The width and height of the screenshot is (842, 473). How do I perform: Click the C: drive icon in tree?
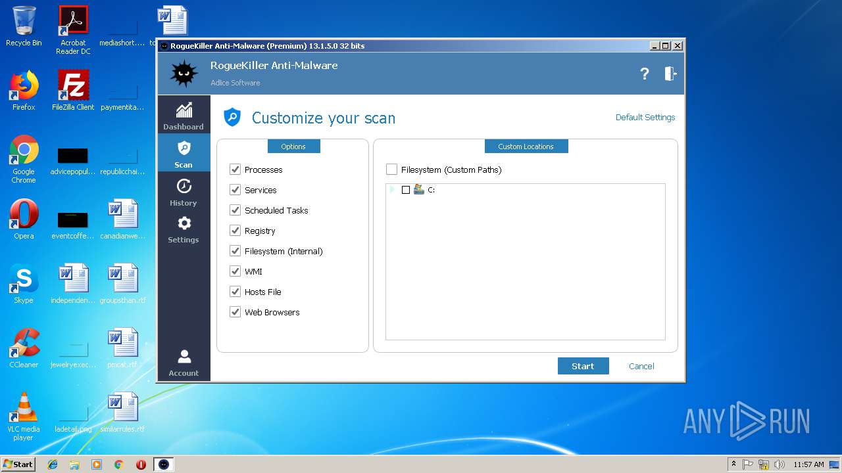pyautogui.click(x=418, y=189)
